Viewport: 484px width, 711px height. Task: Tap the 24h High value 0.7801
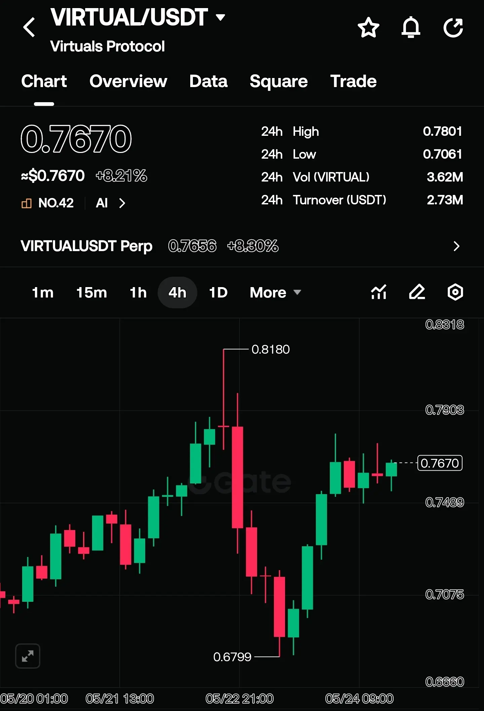443,131
